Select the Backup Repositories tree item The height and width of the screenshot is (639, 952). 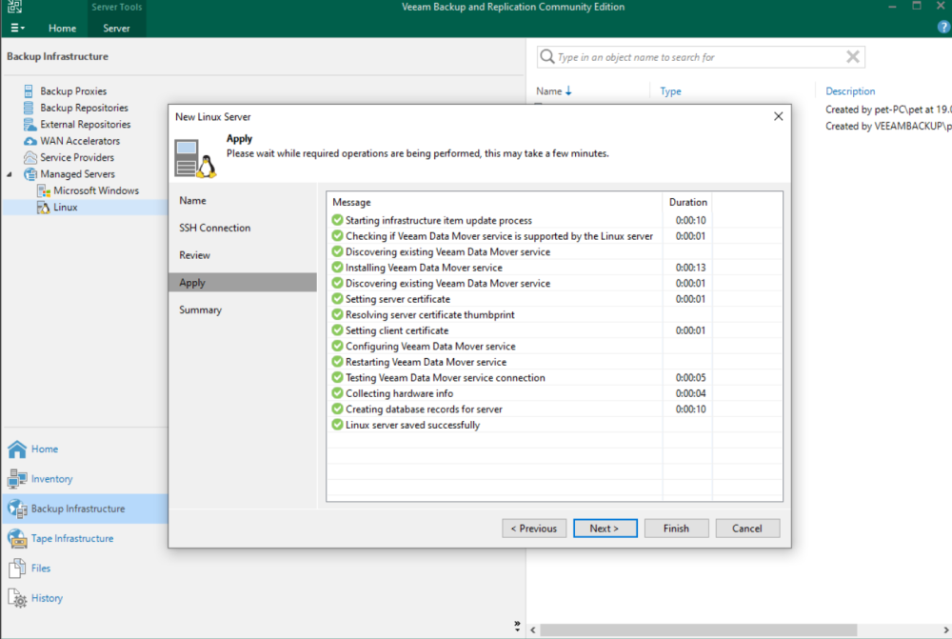pyautogui.click(x=85, y=108)
